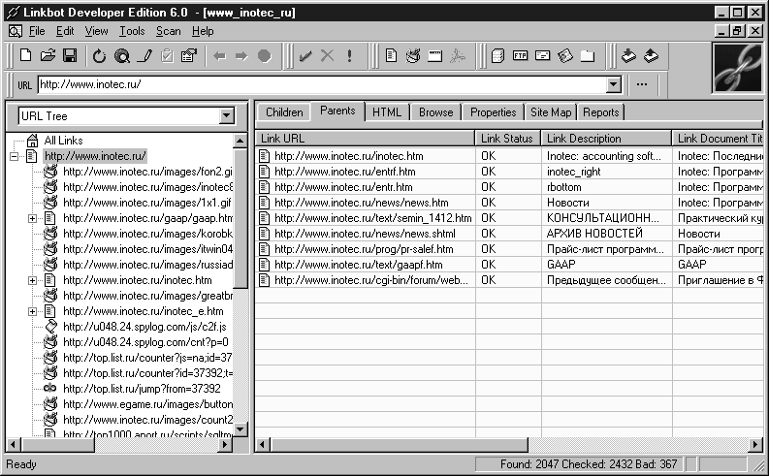The height and width of the screenshot is (476, 769).
Task: Click inside the URL address input field
Action: click(x=322, y=84)
